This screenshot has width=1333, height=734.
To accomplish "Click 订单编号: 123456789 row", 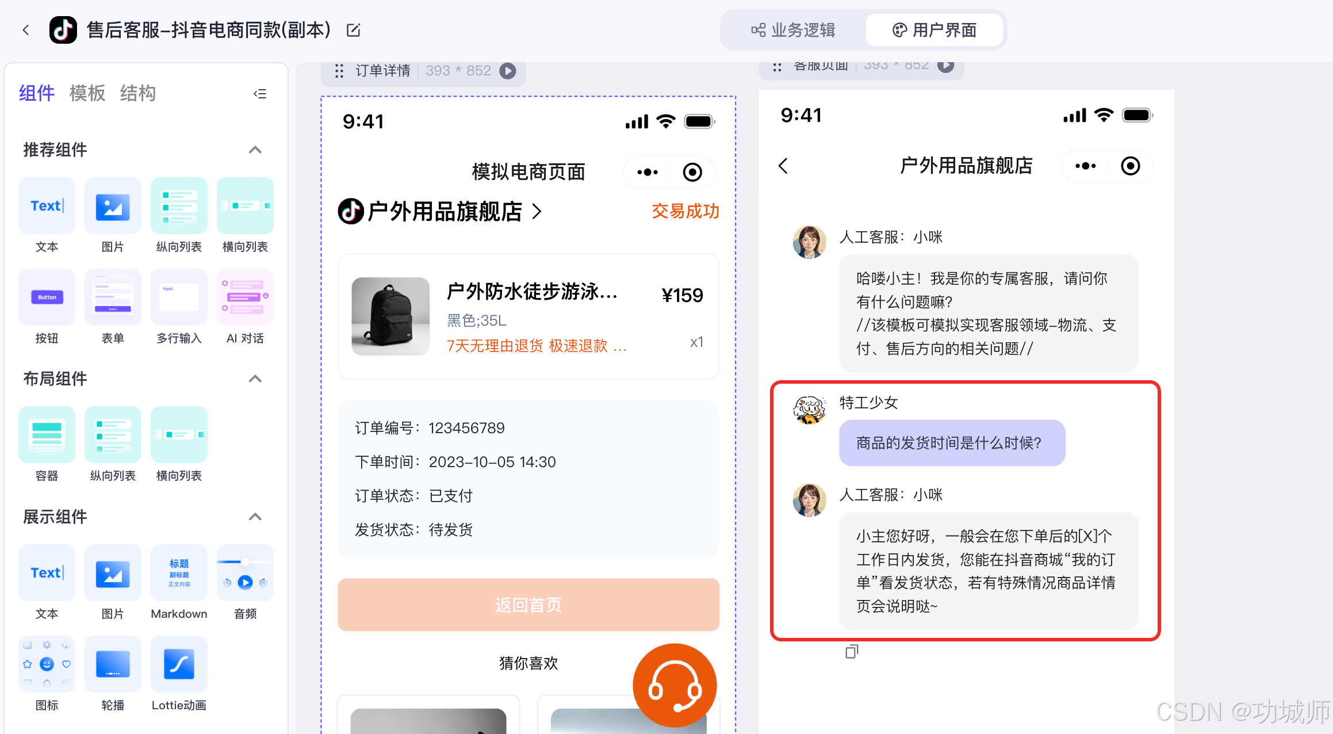I will click(x=430, y=428).
